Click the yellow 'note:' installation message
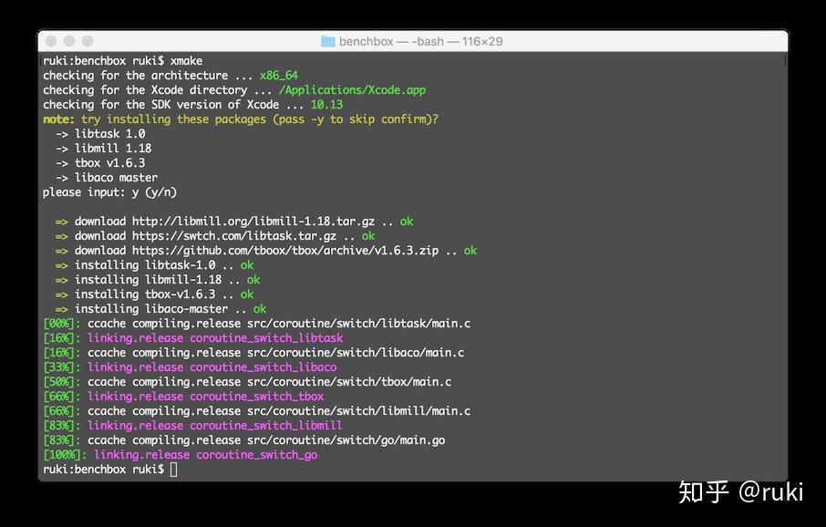This screenshot has height=527, width=826. pos(55,119)
